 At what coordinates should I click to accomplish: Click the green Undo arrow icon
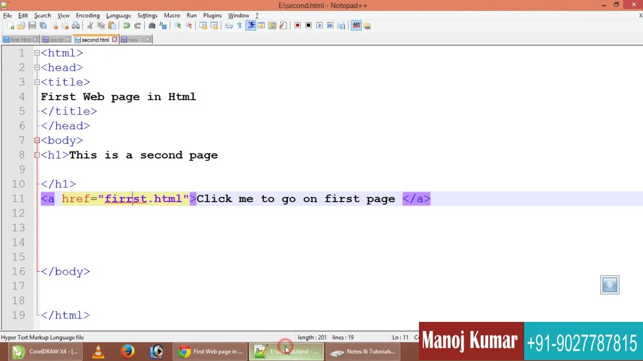pyautogui.click(x=127, y=26)
